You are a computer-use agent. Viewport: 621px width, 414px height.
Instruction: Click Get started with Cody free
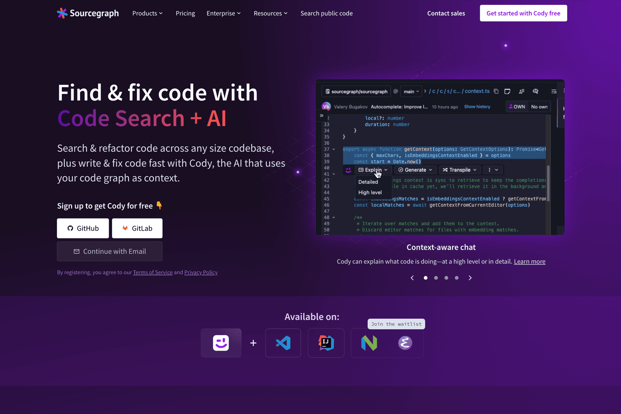(x=524, y=13)
